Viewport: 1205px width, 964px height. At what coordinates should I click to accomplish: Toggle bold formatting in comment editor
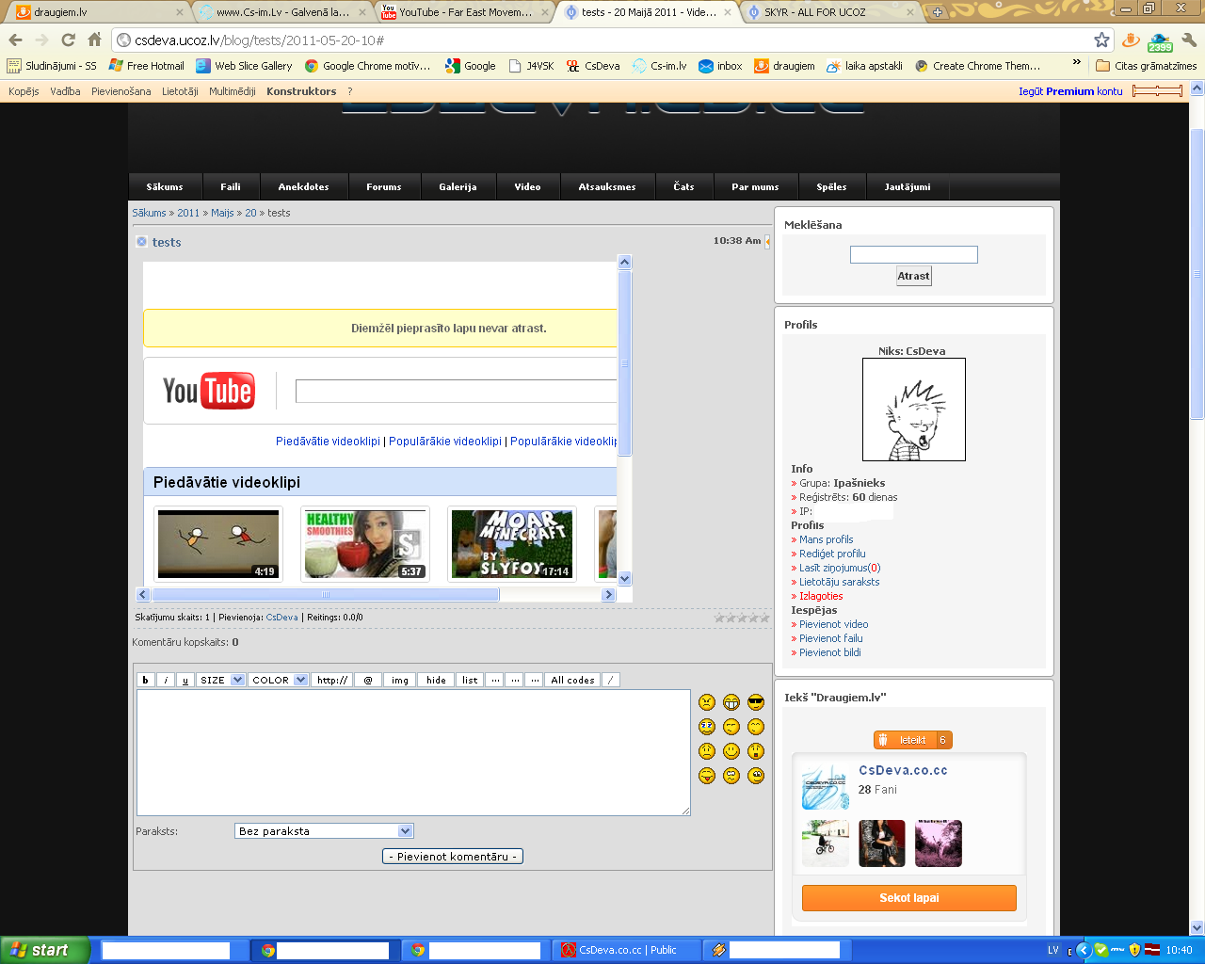145,680
